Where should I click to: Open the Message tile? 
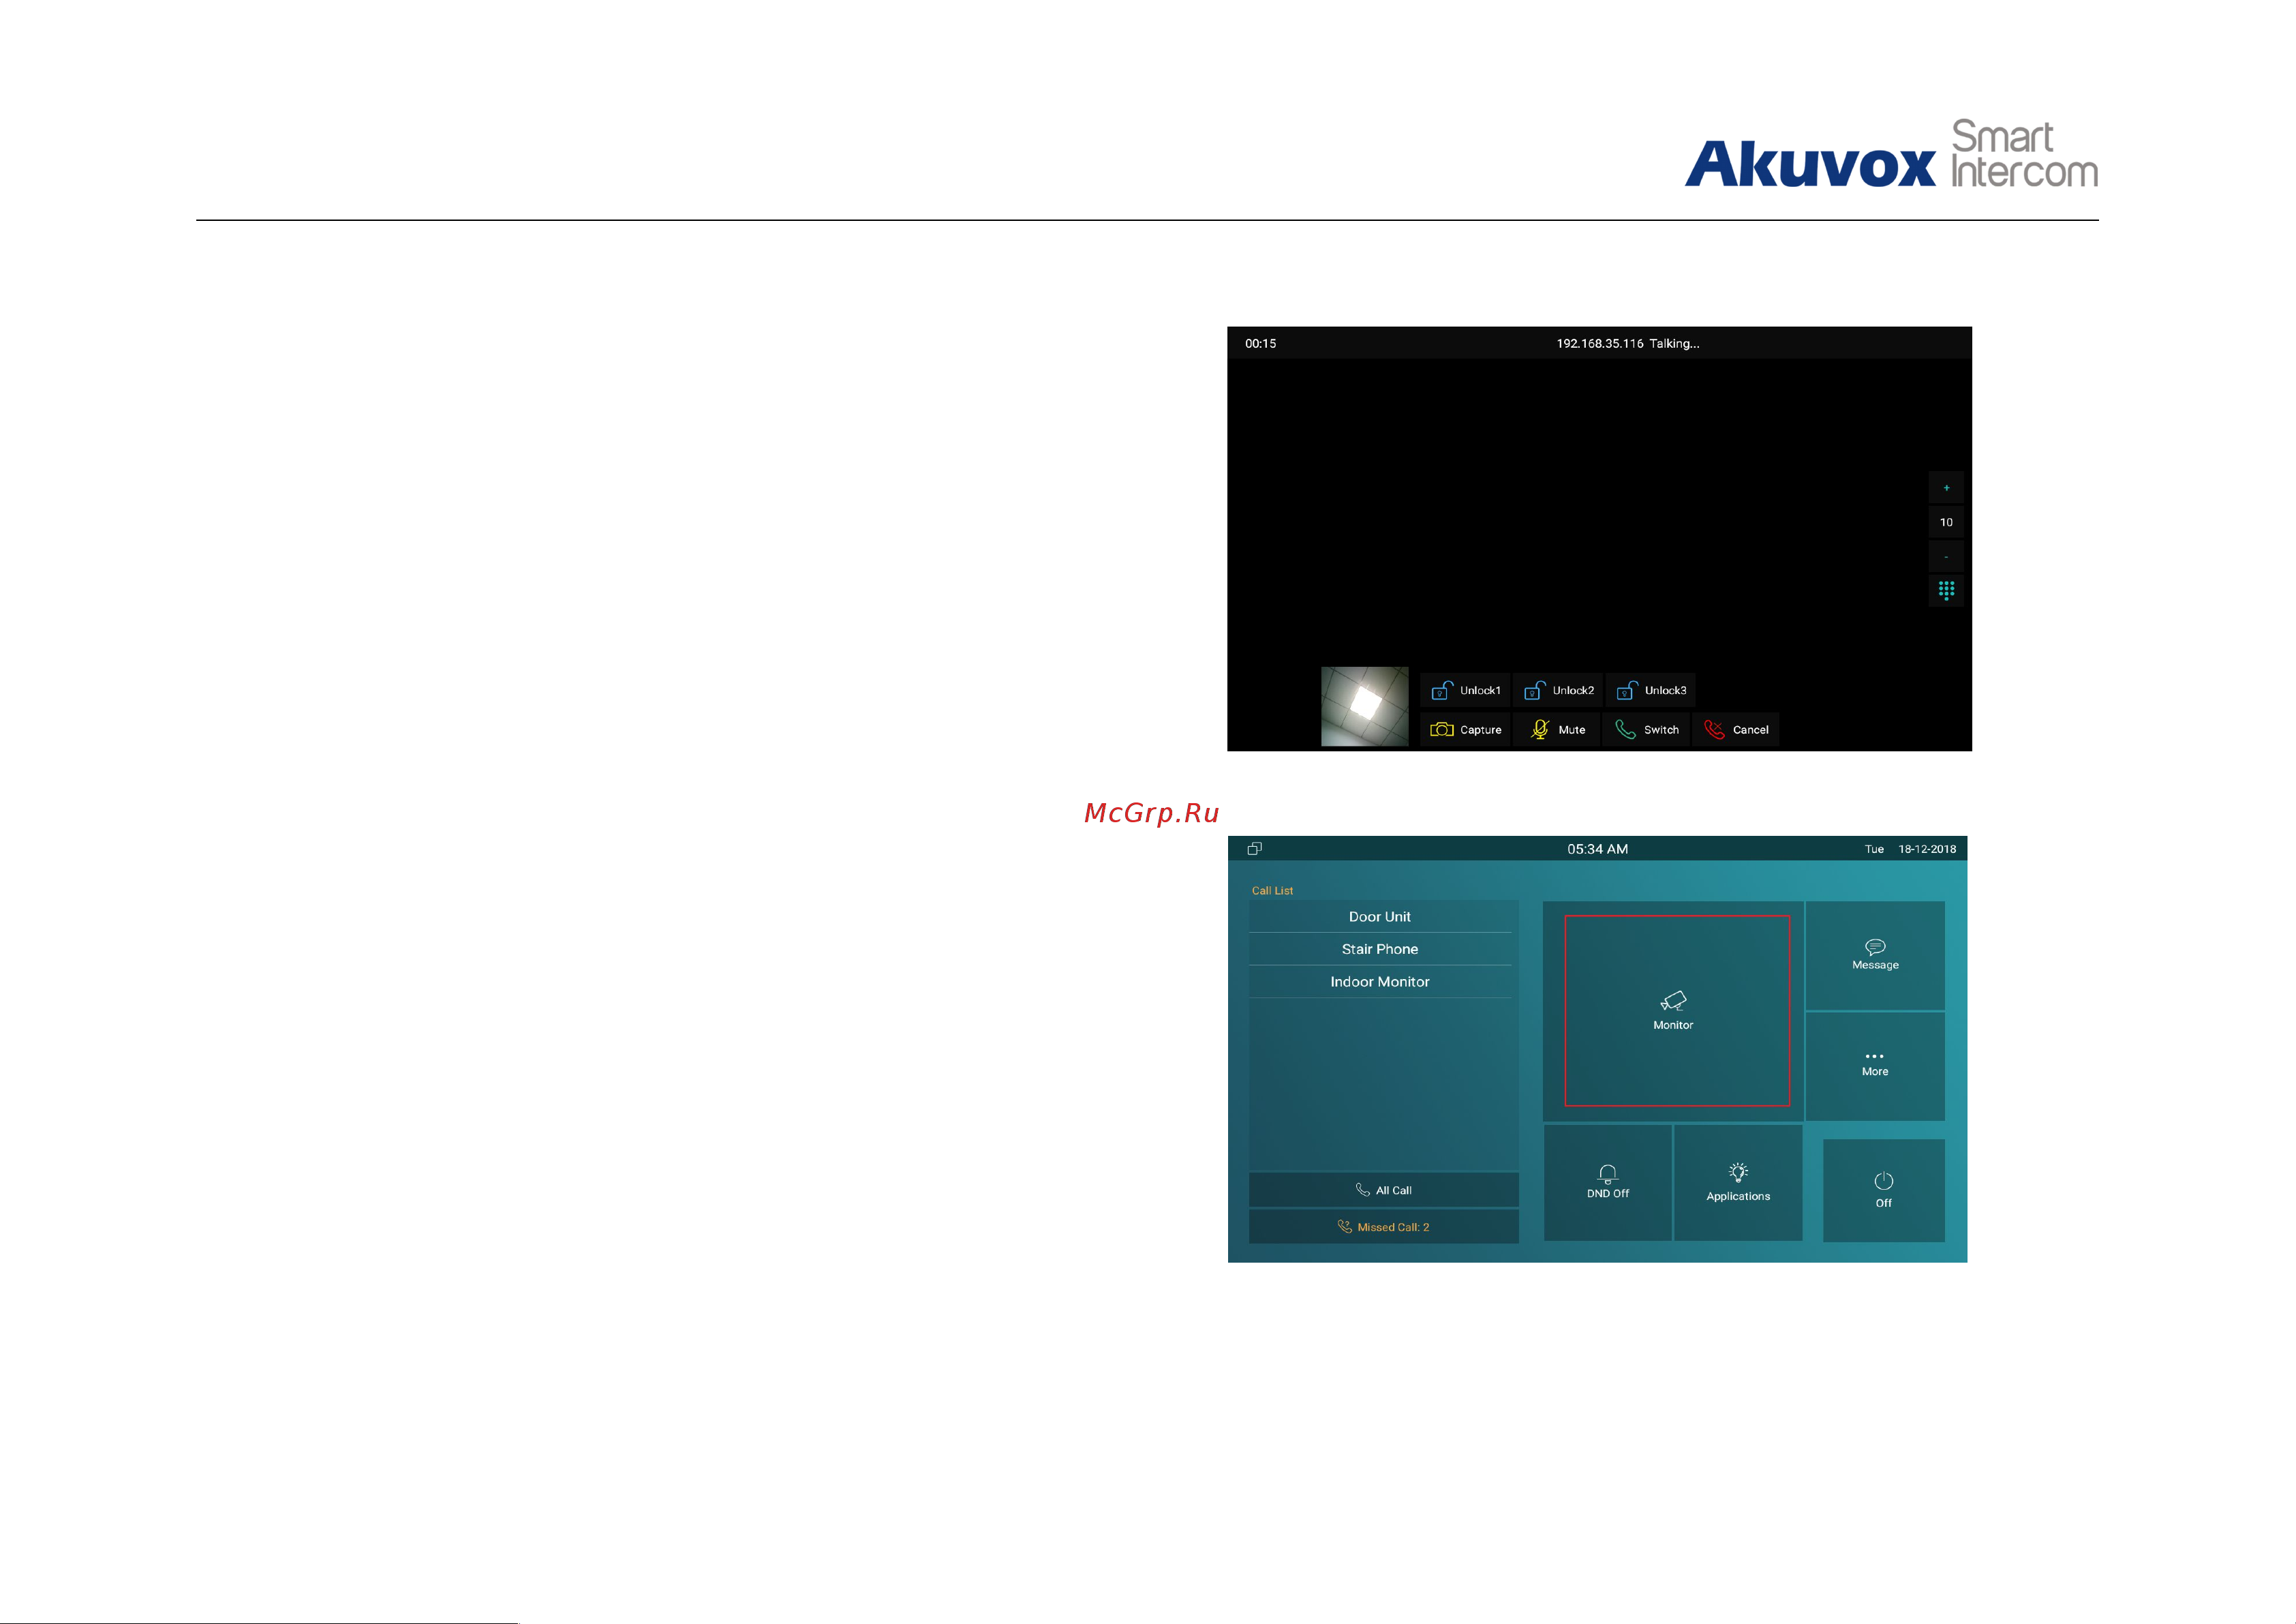(x=1875, y=956)
